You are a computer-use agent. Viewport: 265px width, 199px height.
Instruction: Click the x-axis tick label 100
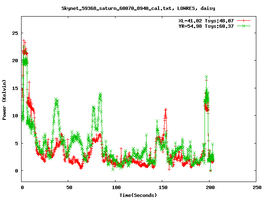116,187
